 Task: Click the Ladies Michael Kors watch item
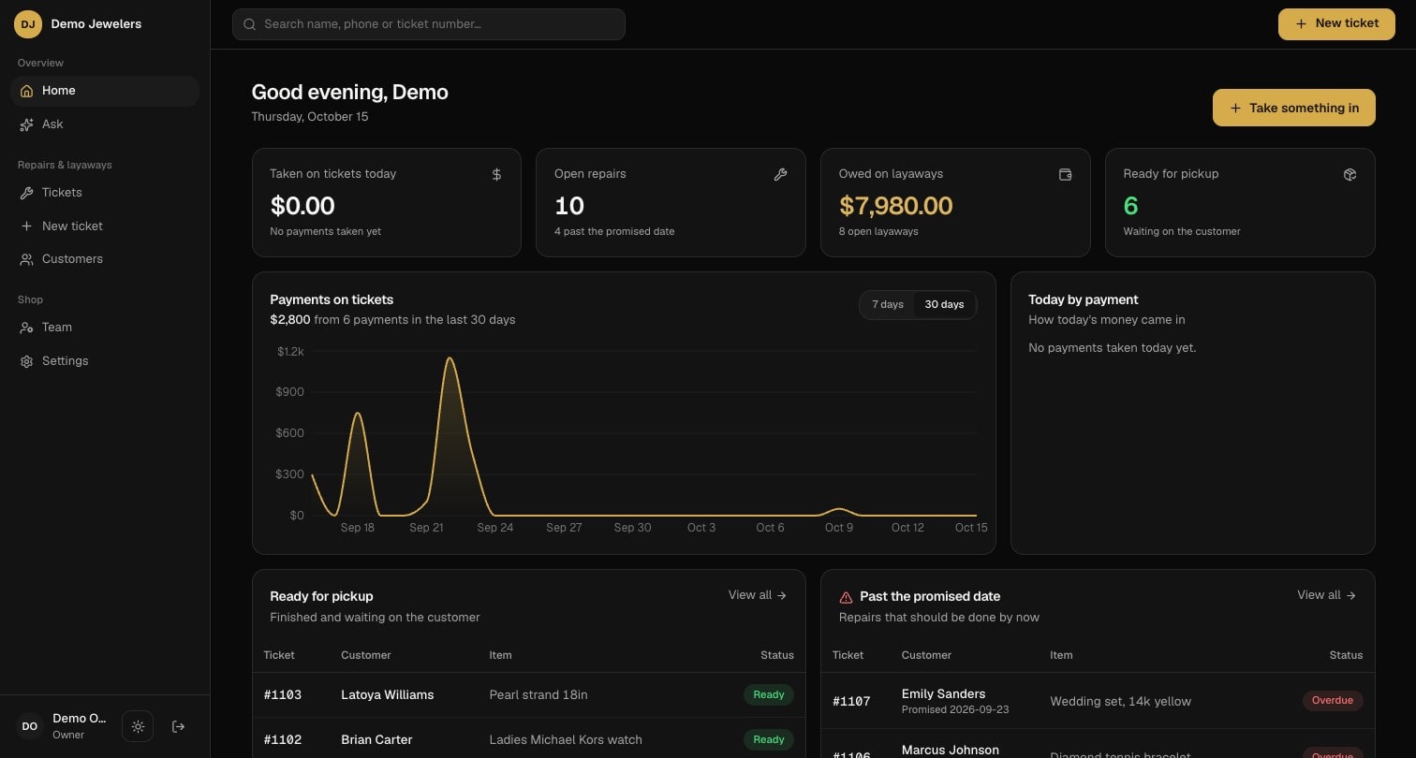(x=566, y=739)
